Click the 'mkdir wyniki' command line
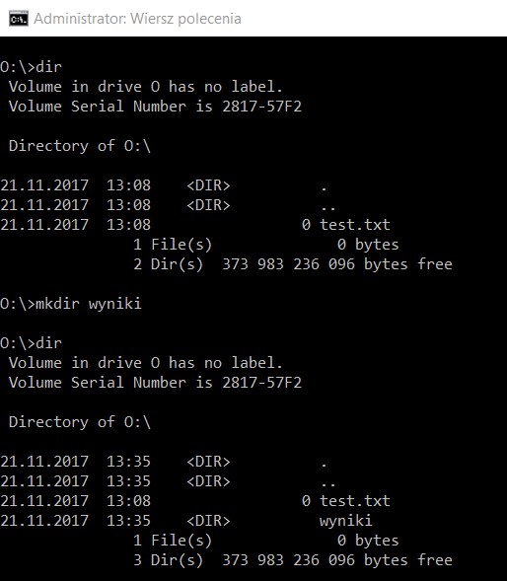The width and height of the screenshot is (507, 581). pyautogui.click(x=71, y=304)
